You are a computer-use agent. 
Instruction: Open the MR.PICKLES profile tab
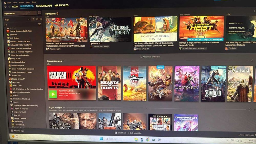61,5
